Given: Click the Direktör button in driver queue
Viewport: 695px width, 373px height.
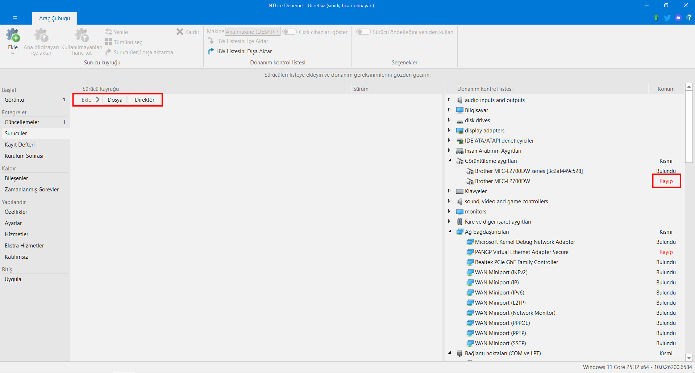Looking at the screenshot, I should tap(145, 100).
